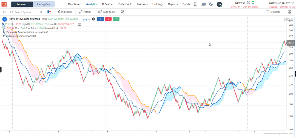The image size is (296, 139).
Task: Go to previous symbol with double-left arrows
Action: coord(4,12)
